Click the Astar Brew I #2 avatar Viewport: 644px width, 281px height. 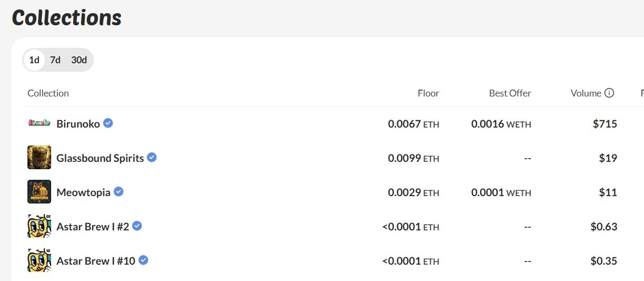coord(39,226)
